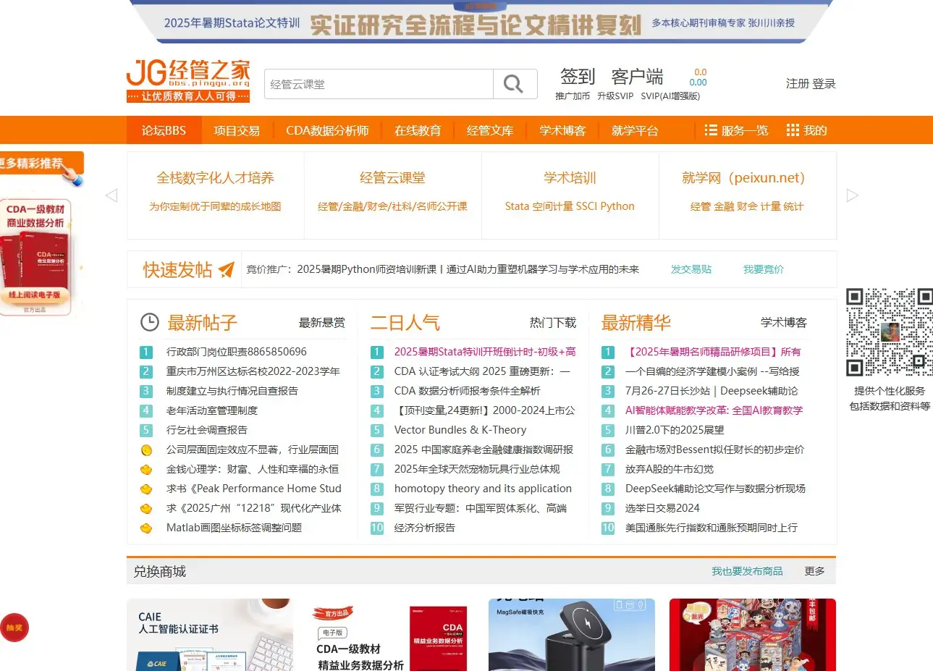Open the 学术博客 navigation item
933x671 pixels.
(563, 130)
